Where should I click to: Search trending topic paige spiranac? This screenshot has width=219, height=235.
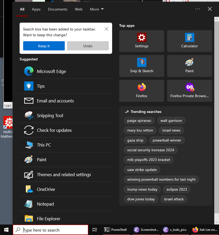click(139, 121)
